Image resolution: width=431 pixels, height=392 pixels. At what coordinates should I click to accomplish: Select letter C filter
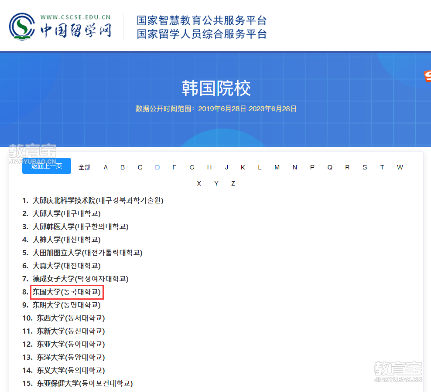click(x=140, y=167)
